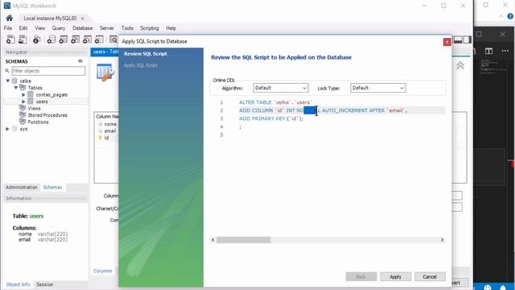The width and height of the screenshot is (515, 290).
Task: Select the Columns tab in table editor
Action: coord(102,271)
